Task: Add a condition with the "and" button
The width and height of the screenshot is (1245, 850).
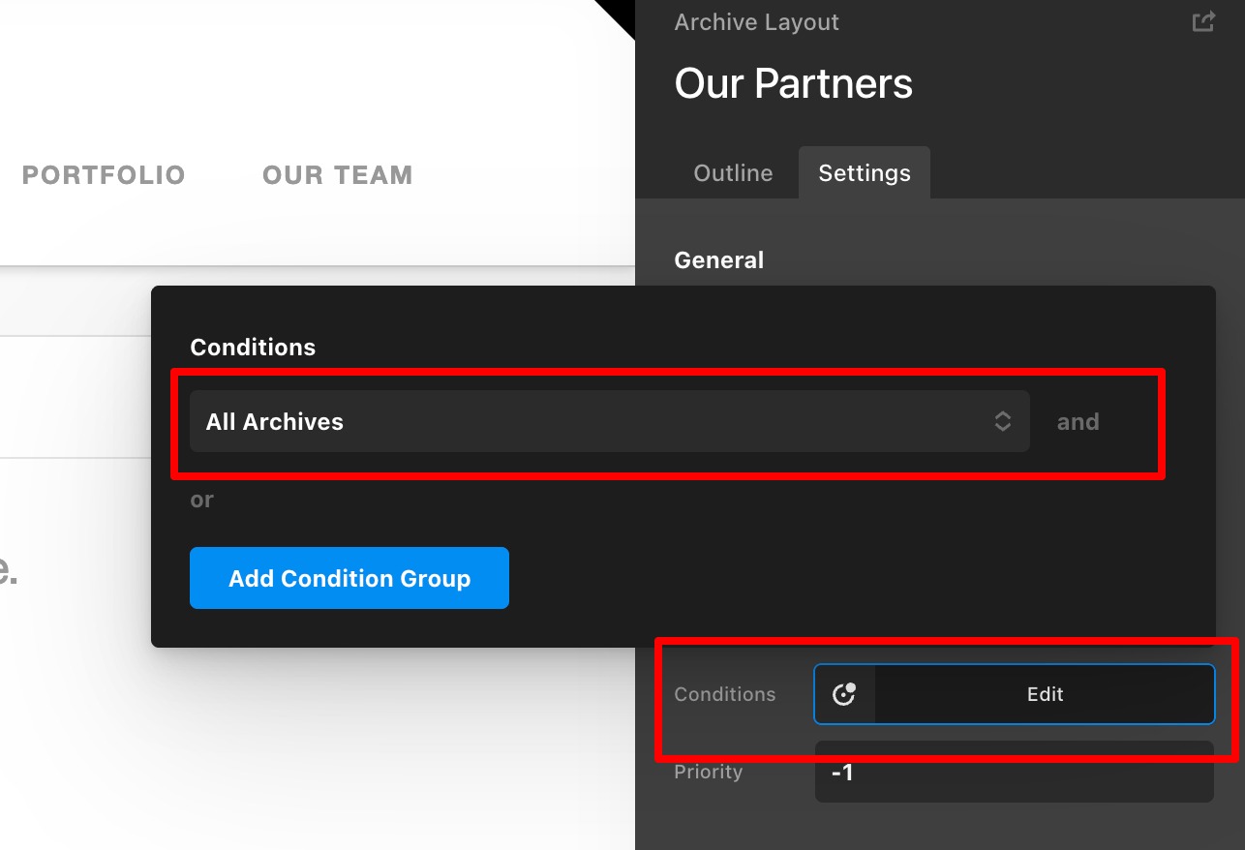Action: coord(1078,422)
